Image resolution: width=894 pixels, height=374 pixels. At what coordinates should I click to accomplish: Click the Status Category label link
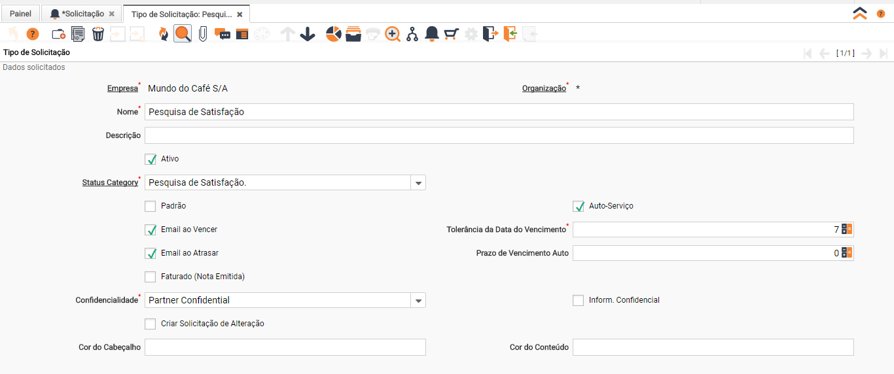(x=109, y=182)
